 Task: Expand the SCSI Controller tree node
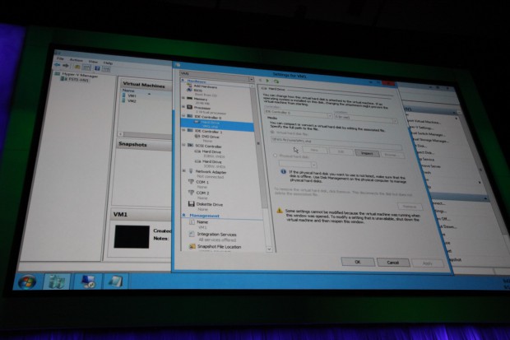point(182,147)
